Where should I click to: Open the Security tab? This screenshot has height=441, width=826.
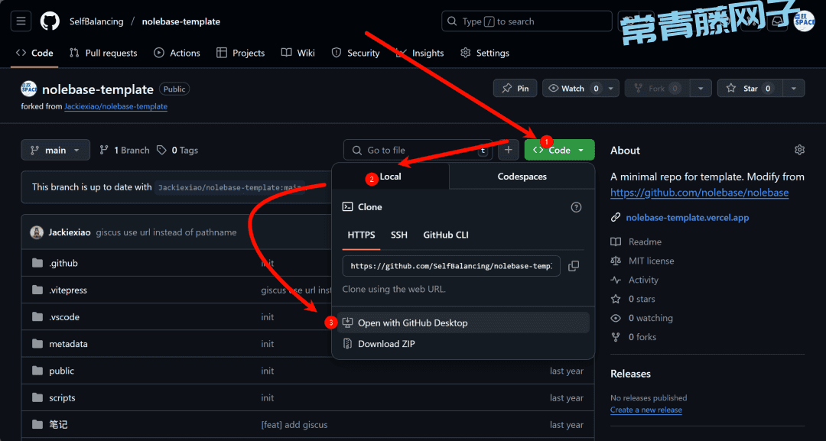pos(356,53)
